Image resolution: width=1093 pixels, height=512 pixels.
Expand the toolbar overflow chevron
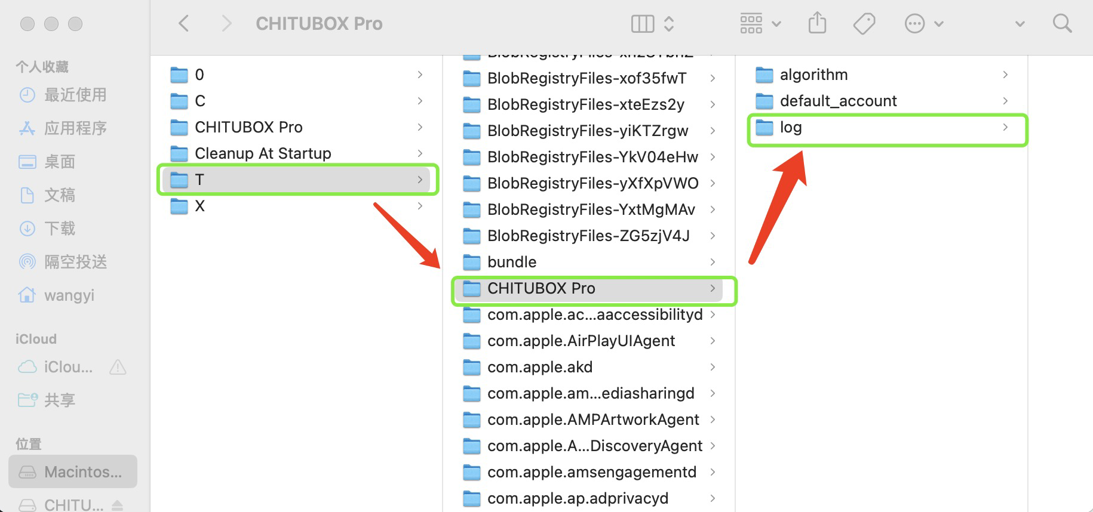(1020, 24)
